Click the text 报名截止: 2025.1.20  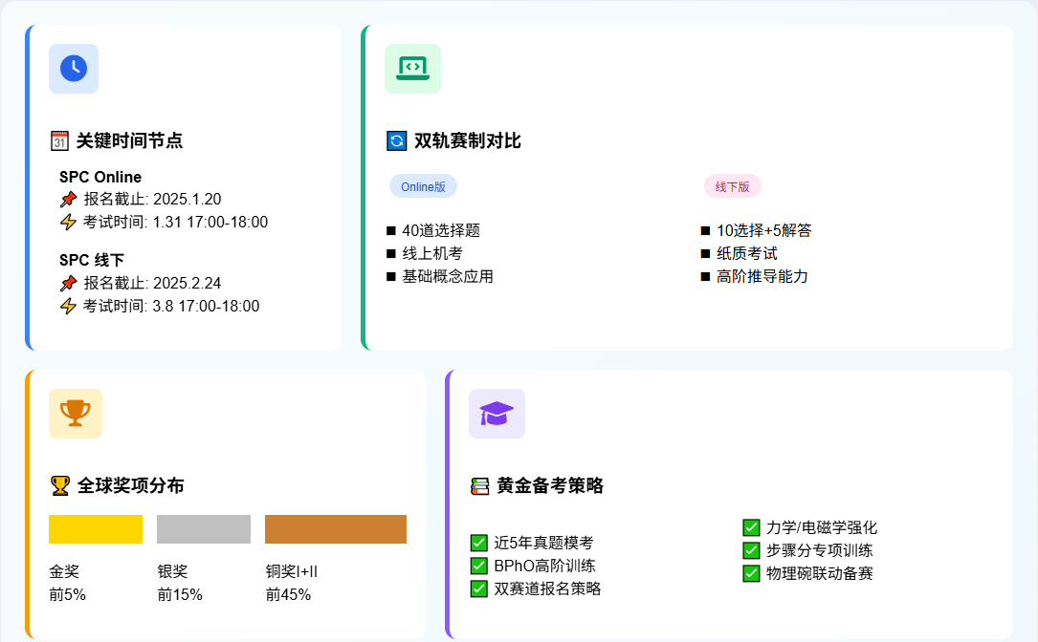tap(152, 199)
